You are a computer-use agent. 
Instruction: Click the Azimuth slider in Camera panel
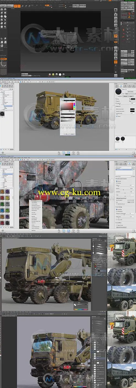pos(125,190)
